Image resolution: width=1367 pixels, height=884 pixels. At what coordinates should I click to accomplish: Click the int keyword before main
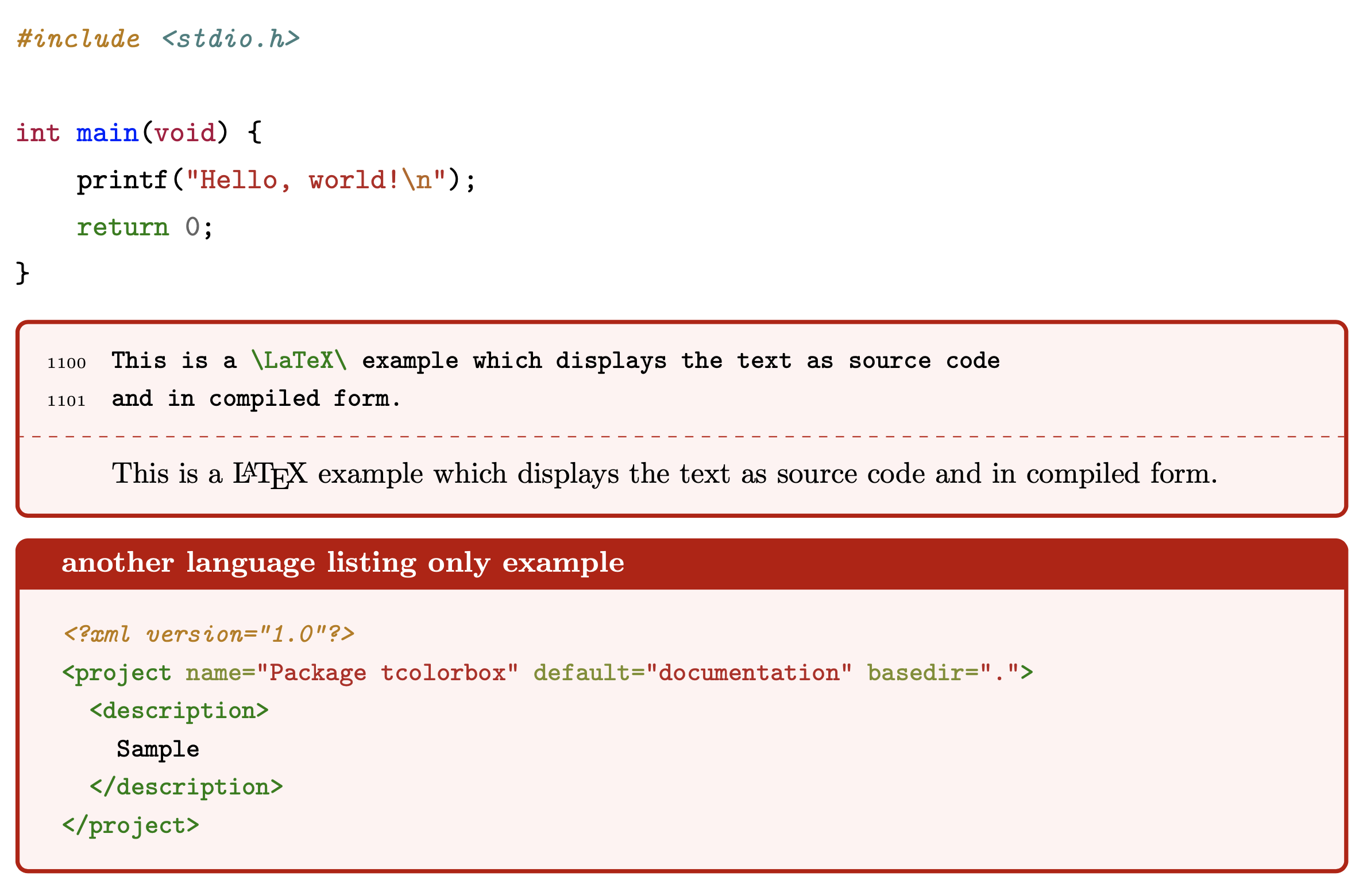38,133
